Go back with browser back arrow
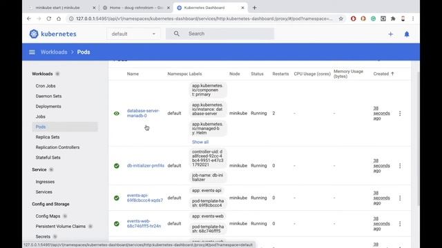Viewport: 442px width, 248px height. click(x=29, y=19)
